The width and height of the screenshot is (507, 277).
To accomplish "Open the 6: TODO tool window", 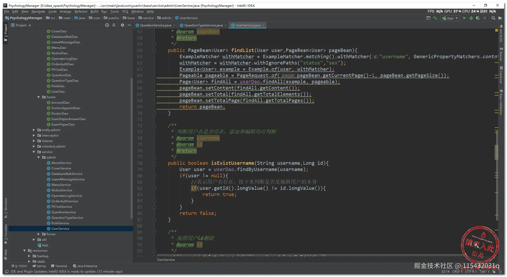I will pyautogui.click(x=19, y=266).
